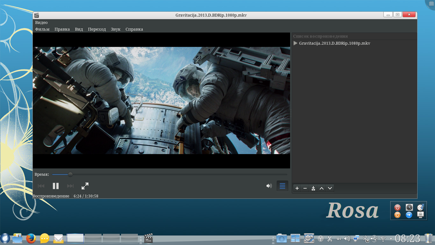Click the time seek slider handle
The width and height of the screenshot is (435, 245).
pos(70,174)
